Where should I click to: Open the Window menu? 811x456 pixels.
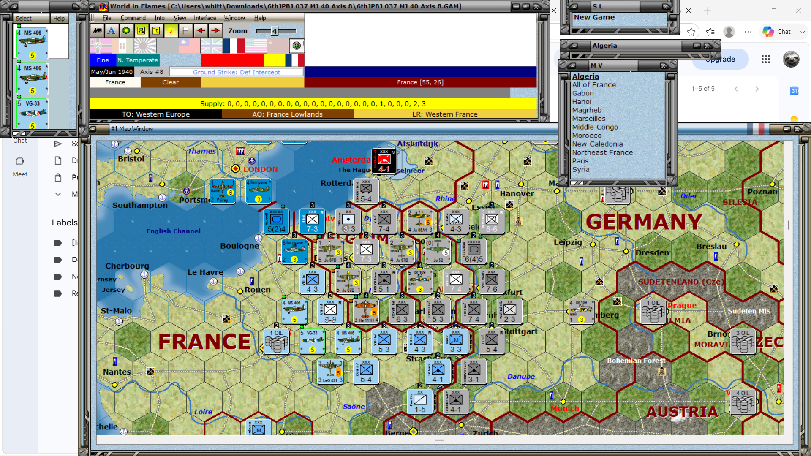[234, 18]
